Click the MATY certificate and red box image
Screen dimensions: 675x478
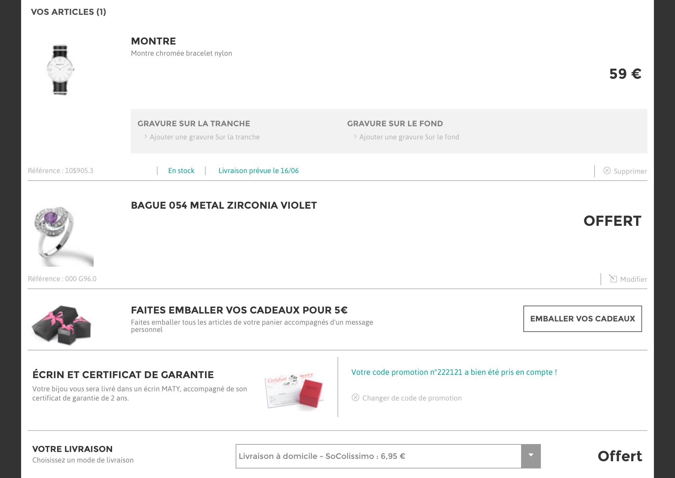pyautogui.click(x=295, y=391)
